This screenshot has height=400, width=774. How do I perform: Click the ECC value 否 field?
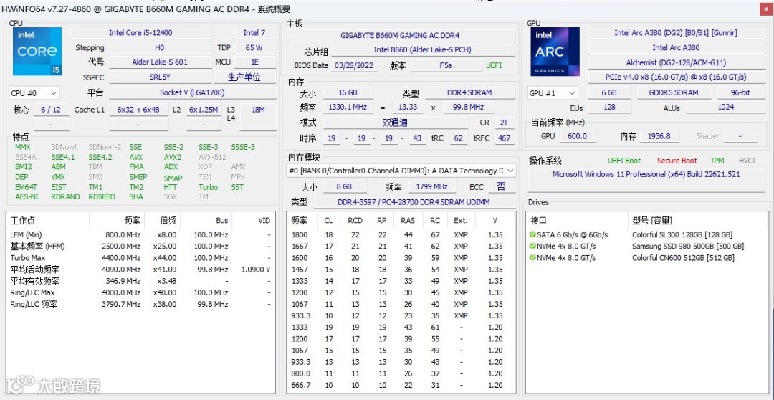point(502,186)
